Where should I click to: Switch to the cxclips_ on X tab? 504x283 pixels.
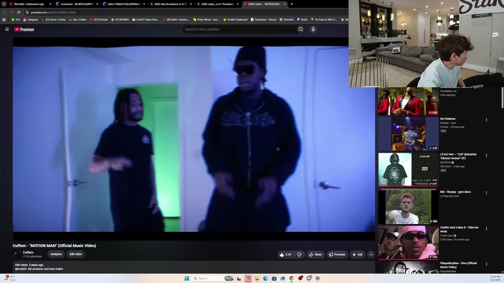click(218, 4)
